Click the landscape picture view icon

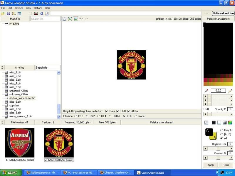click(x=75, y=19)
